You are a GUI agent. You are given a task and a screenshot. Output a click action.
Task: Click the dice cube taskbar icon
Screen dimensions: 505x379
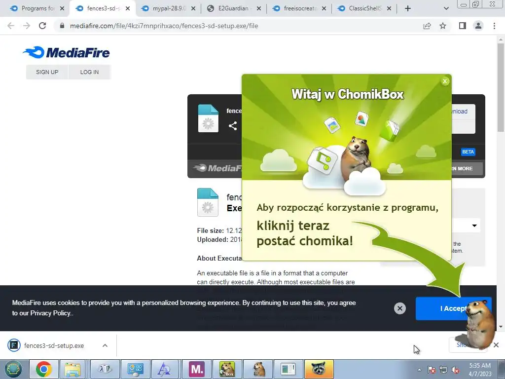pyautogui.click(x=105, y=369)
